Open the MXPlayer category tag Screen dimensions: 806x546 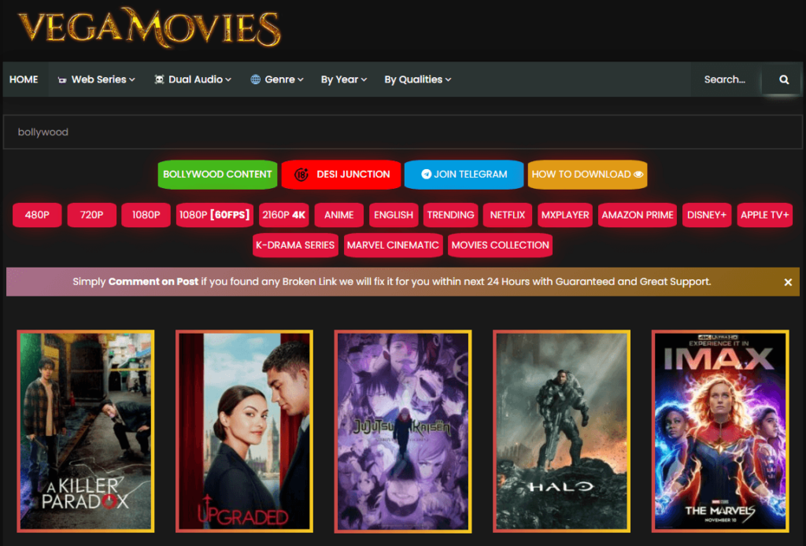pos(565,215)
